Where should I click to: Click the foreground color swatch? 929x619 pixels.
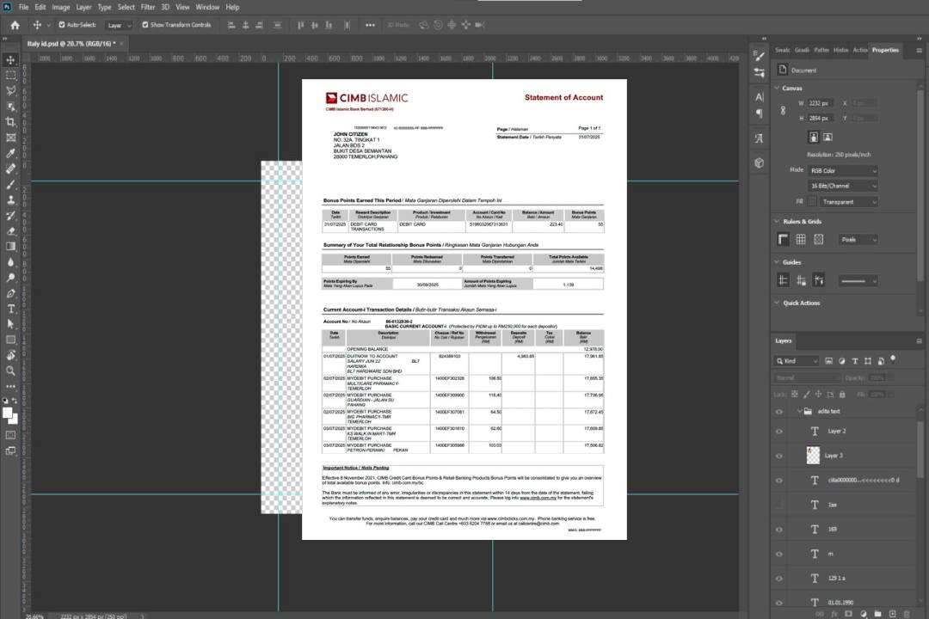click(8, 413)
